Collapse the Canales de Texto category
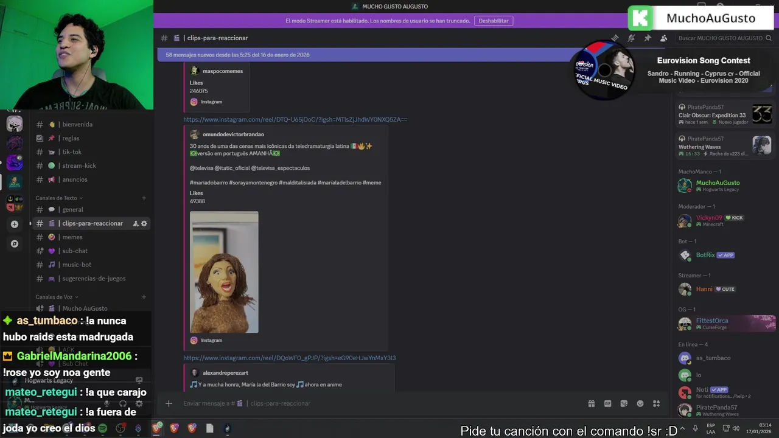The height and width of the screenshot is (438, 779). pyautogui.click(x=59, y=198)
